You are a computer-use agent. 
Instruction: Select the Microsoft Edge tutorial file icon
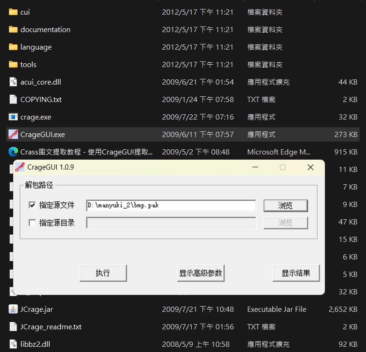pyautogui.click(x=13, y=152)
